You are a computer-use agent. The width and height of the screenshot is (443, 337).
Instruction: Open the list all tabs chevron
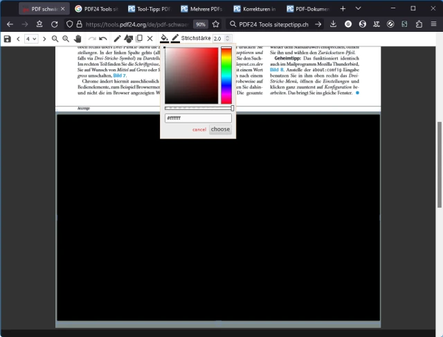[x=359, y=8]
